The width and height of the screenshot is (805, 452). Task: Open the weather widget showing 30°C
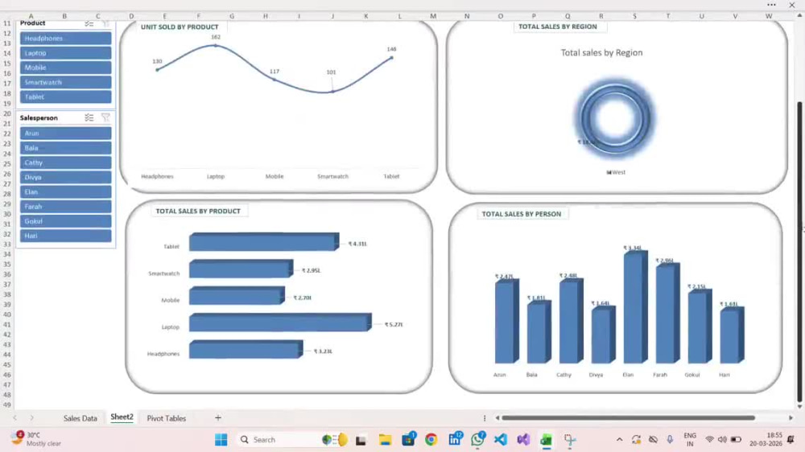[x=37, y=439]
